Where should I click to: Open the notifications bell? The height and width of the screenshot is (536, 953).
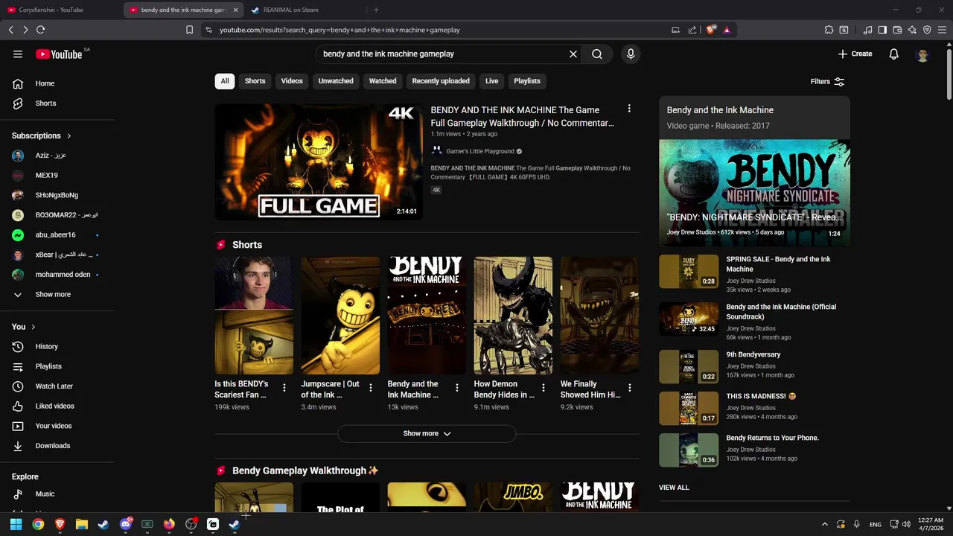point(894,54)
